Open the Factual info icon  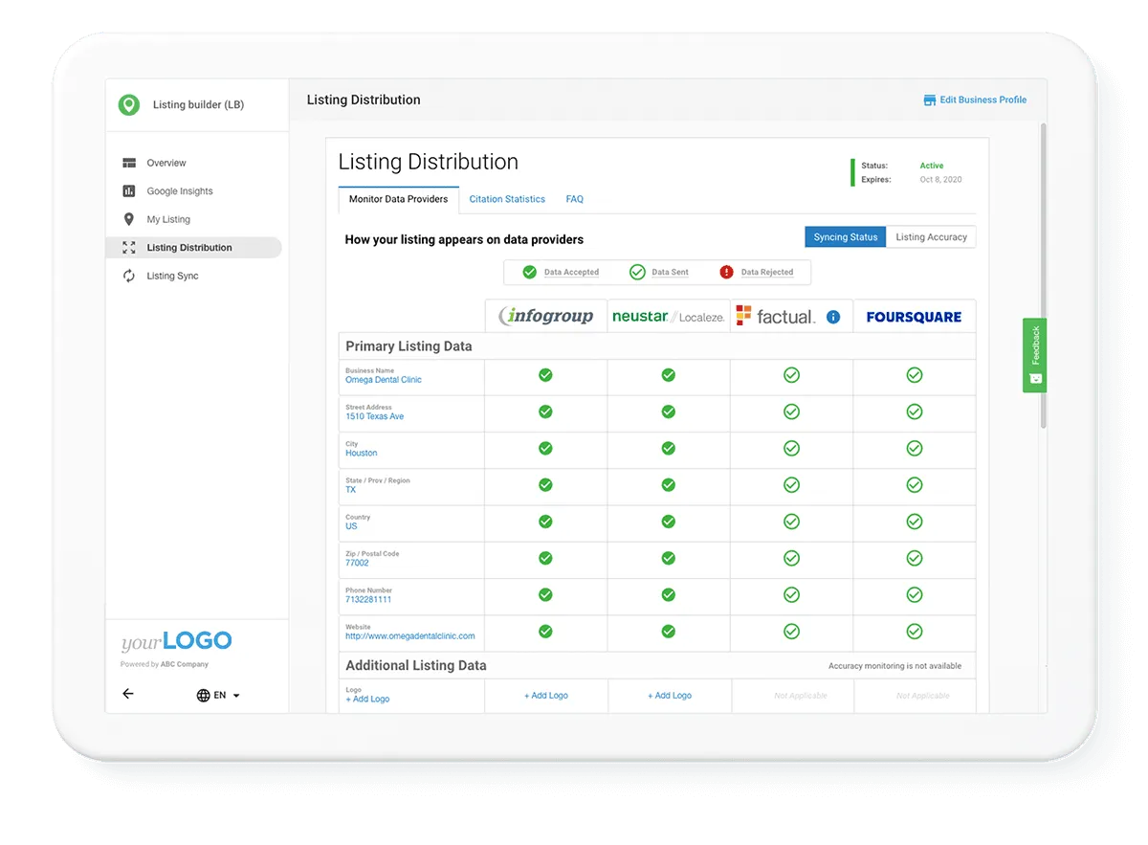832,316
